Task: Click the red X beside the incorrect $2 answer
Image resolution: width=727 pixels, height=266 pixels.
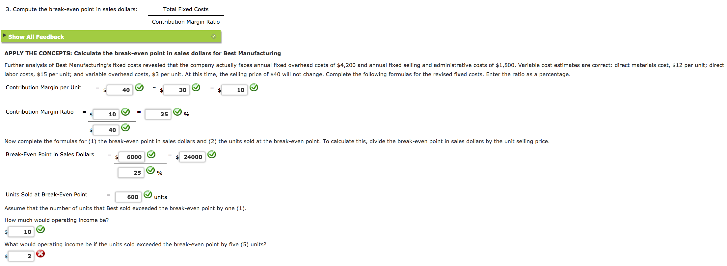Action: (x=40, y=253)
